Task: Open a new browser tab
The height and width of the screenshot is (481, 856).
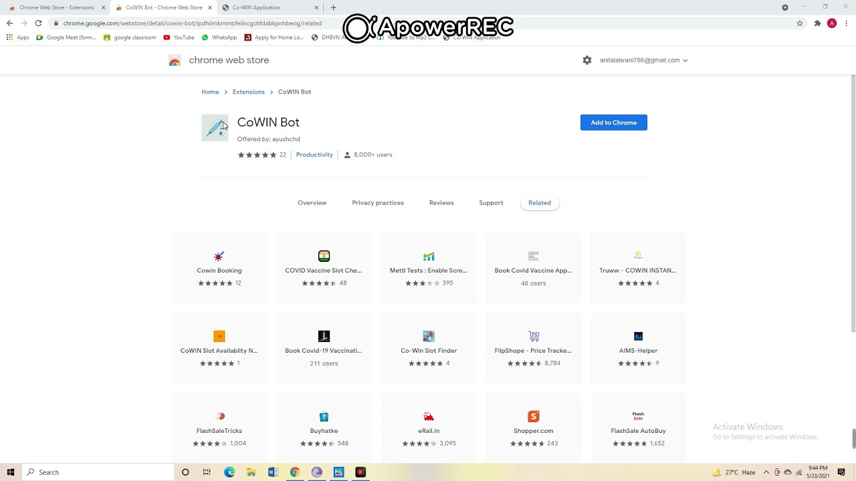Action: (x=333, y=7)
